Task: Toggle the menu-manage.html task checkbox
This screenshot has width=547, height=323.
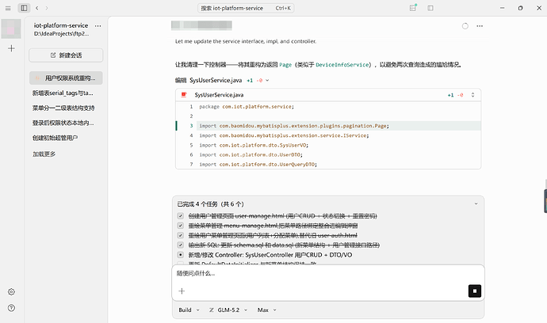Action: [x=181, y=226]
